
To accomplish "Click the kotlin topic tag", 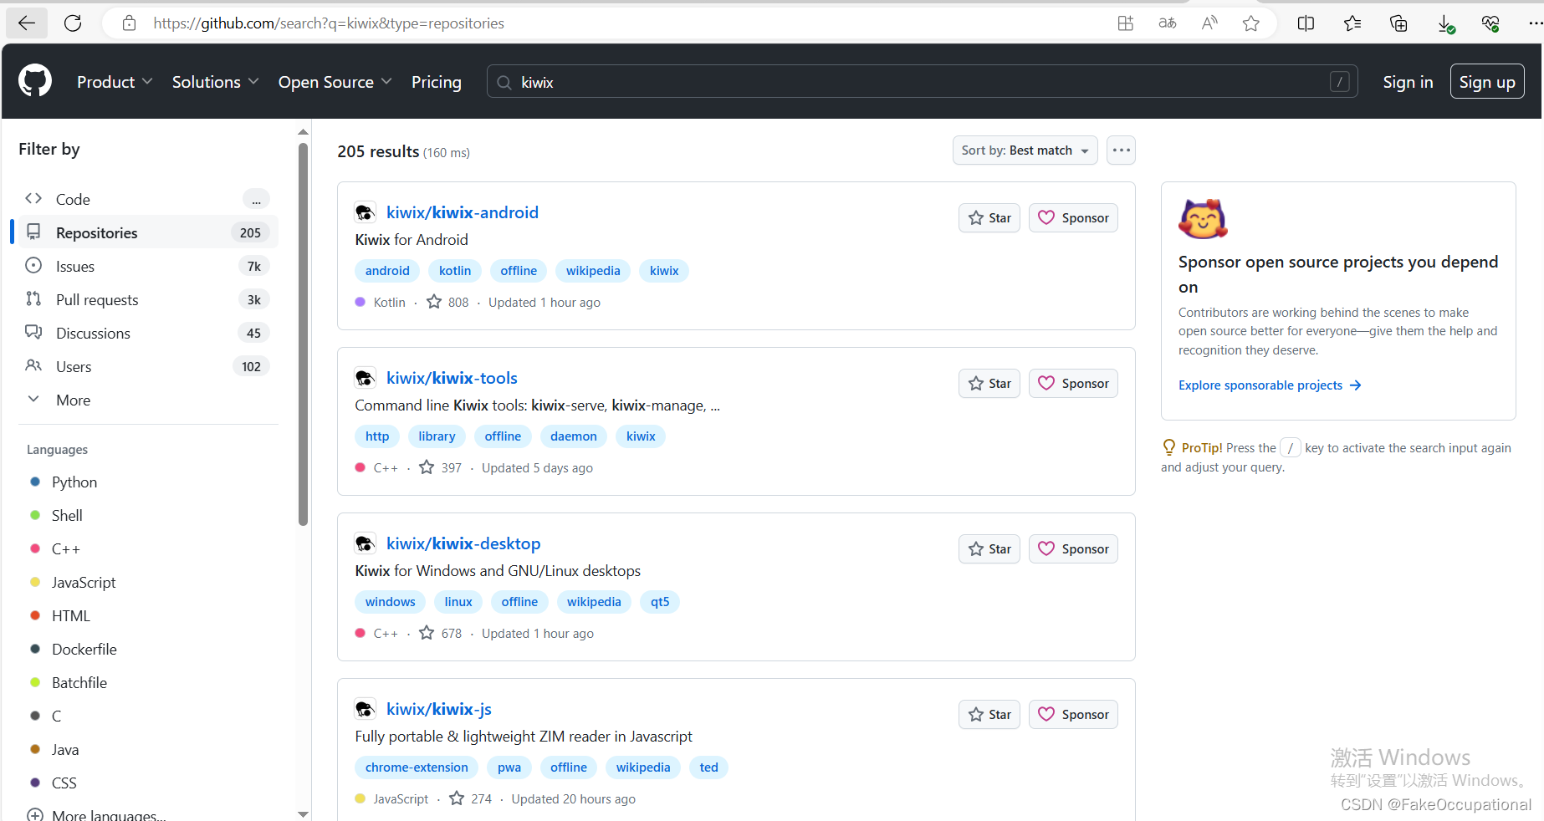I will point(455,271).
